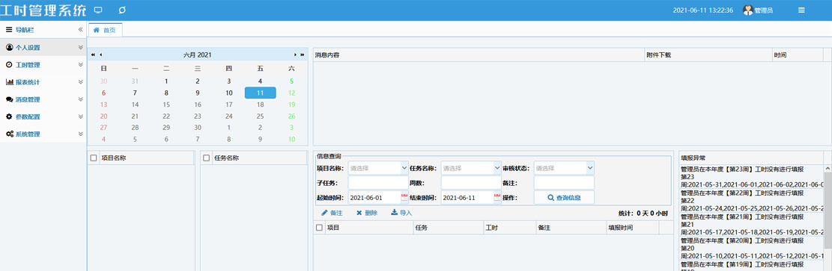The height and width of the screenshot is (271, 832).
Task: Expand the 参数配置 menu section
Action: (81, 116)
